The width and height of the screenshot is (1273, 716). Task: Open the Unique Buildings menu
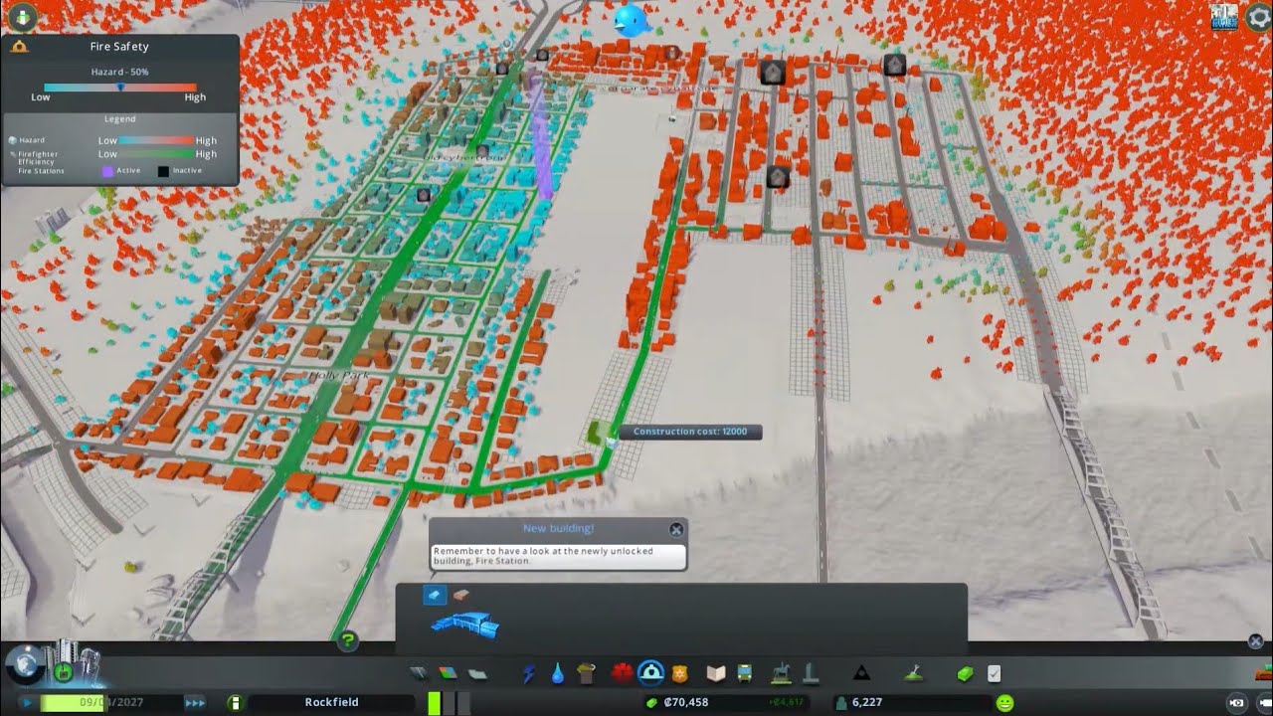pyautogui.click(x=811, y=673)
